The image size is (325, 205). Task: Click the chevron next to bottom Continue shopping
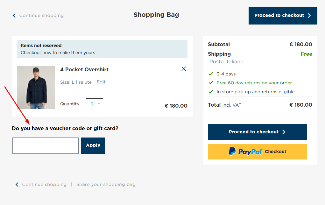pyautogui.click(x=17, y=184)
